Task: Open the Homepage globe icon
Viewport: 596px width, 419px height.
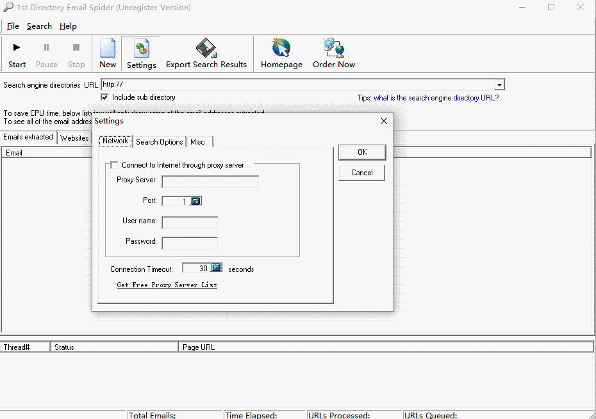Action: 281,49
